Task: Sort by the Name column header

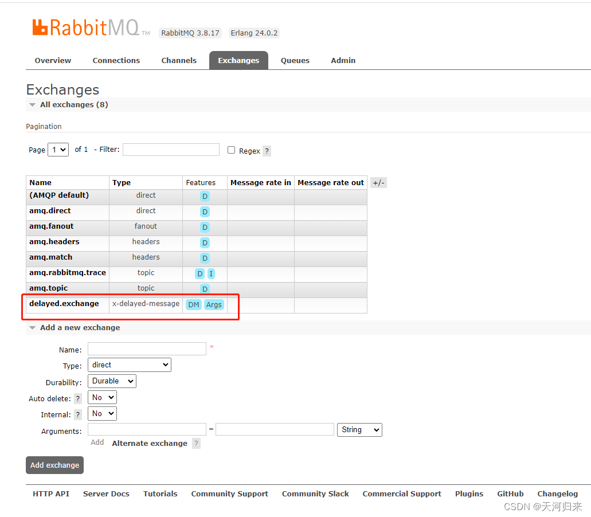Action: [x=40, y=183]
